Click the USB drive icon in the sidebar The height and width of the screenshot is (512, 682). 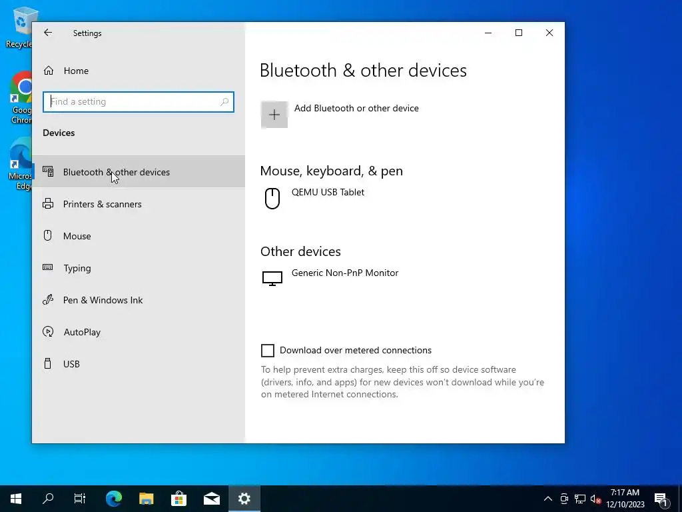click(x=48, y=363)
